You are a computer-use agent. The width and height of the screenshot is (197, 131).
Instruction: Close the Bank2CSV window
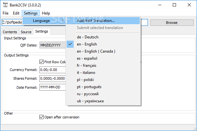point(189,5)
